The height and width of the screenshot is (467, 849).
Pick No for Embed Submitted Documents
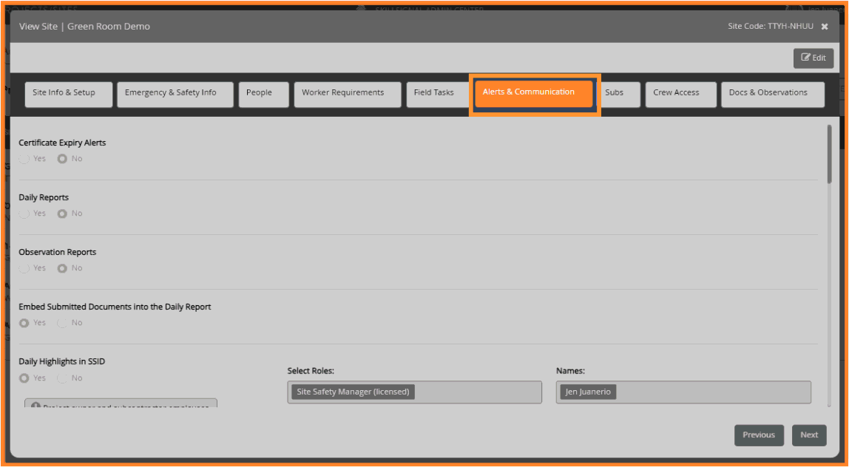pyautogui.click(x=62, y=323)
